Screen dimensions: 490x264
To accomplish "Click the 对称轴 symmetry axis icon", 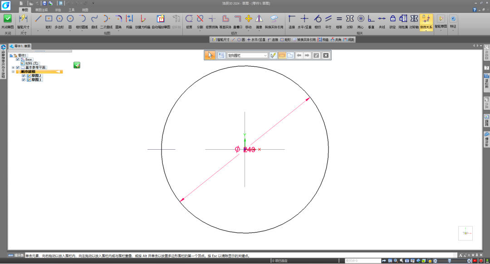I will click(414, 19).
